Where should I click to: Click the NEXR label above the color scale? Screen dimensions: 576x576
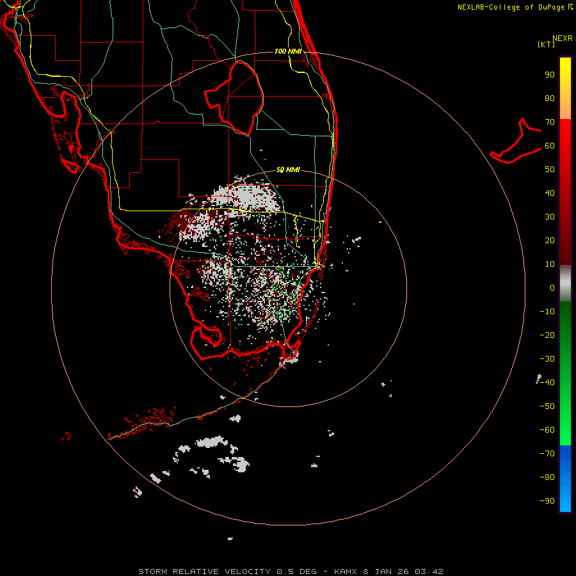pyautogui.click(x=562, y=38)
